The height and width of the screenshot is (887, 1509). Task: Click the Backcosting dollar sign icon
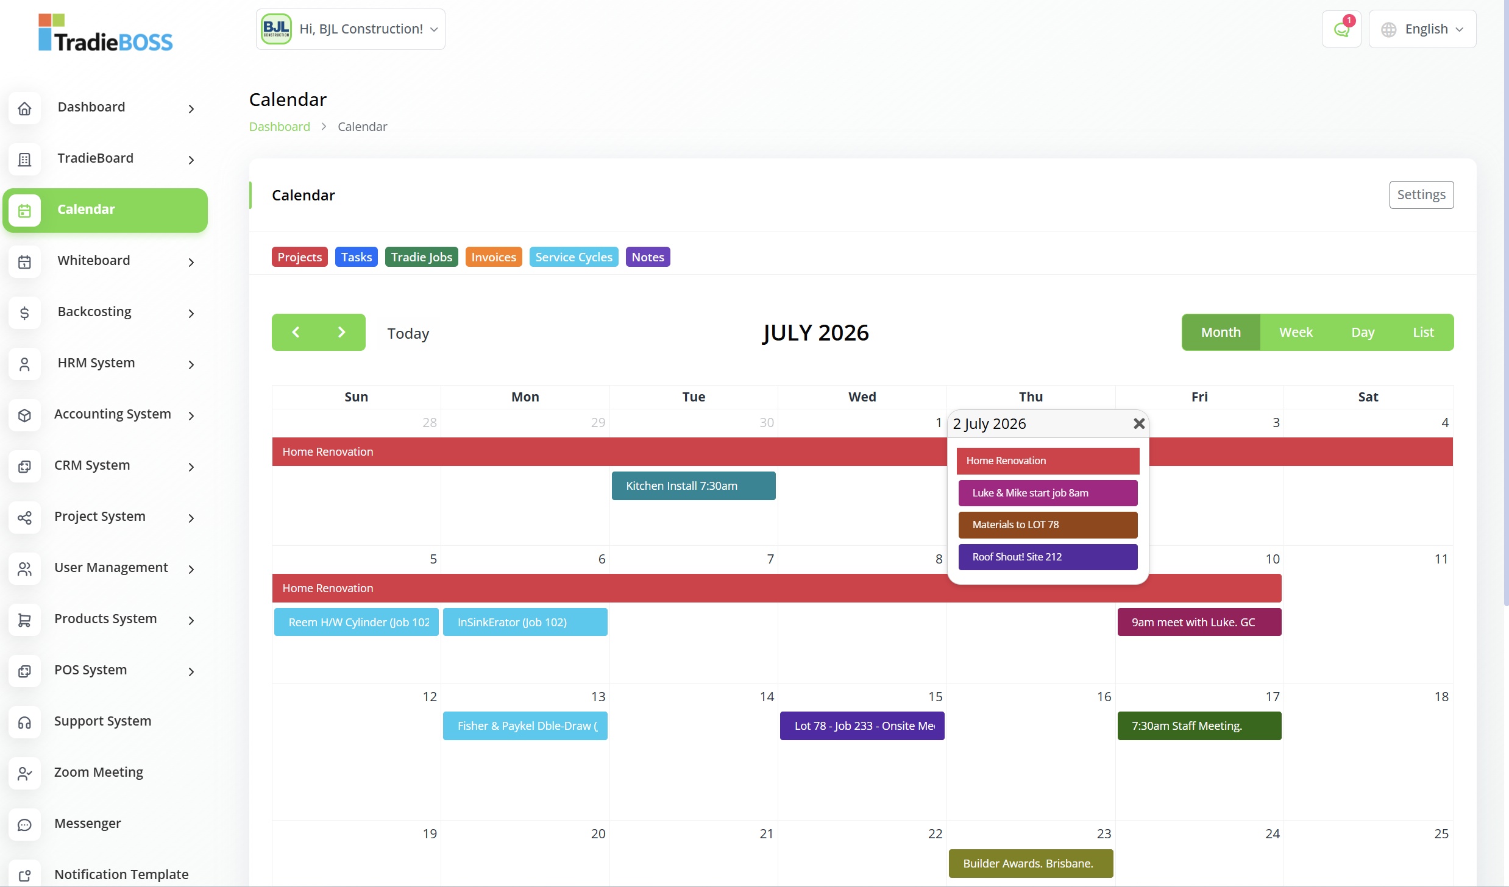[24, 313]
